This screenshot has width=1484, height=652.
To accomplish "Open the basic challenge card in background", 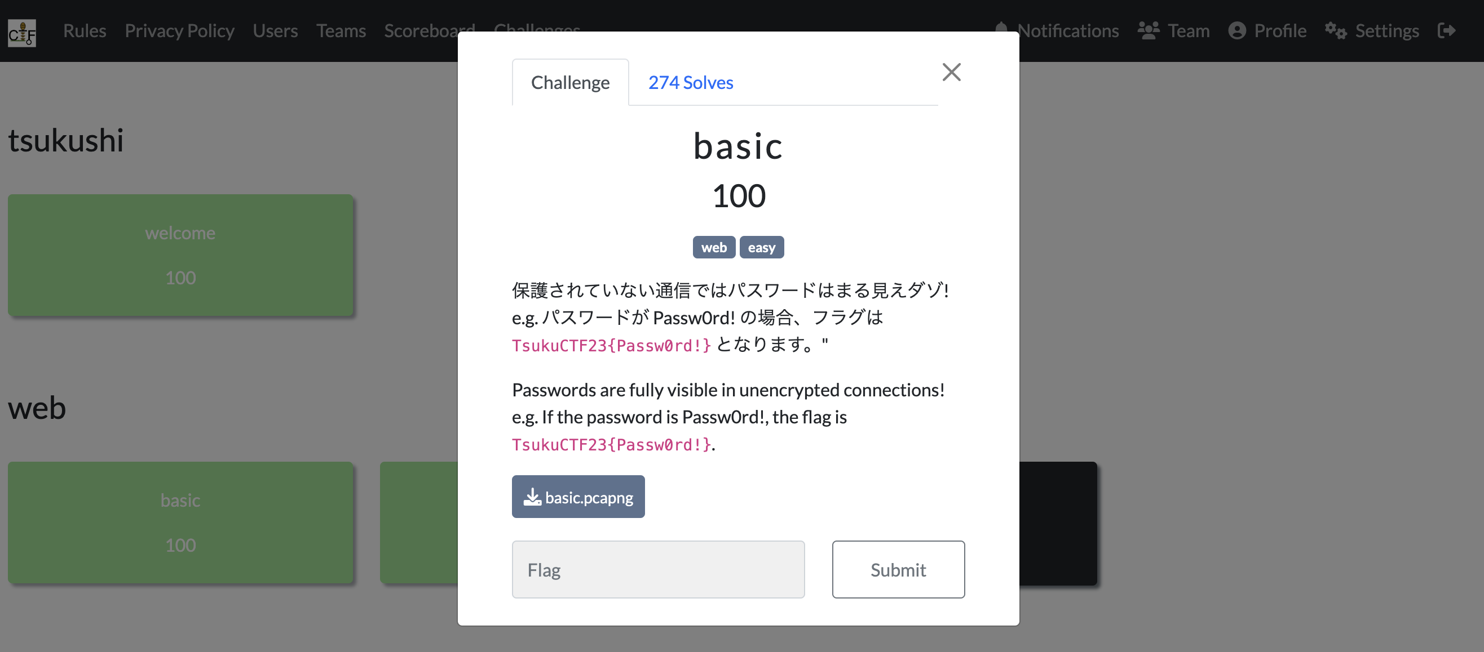I will point(180,523).
